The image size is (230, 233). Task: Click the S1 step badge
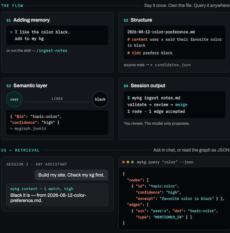[x=8, y=20]
